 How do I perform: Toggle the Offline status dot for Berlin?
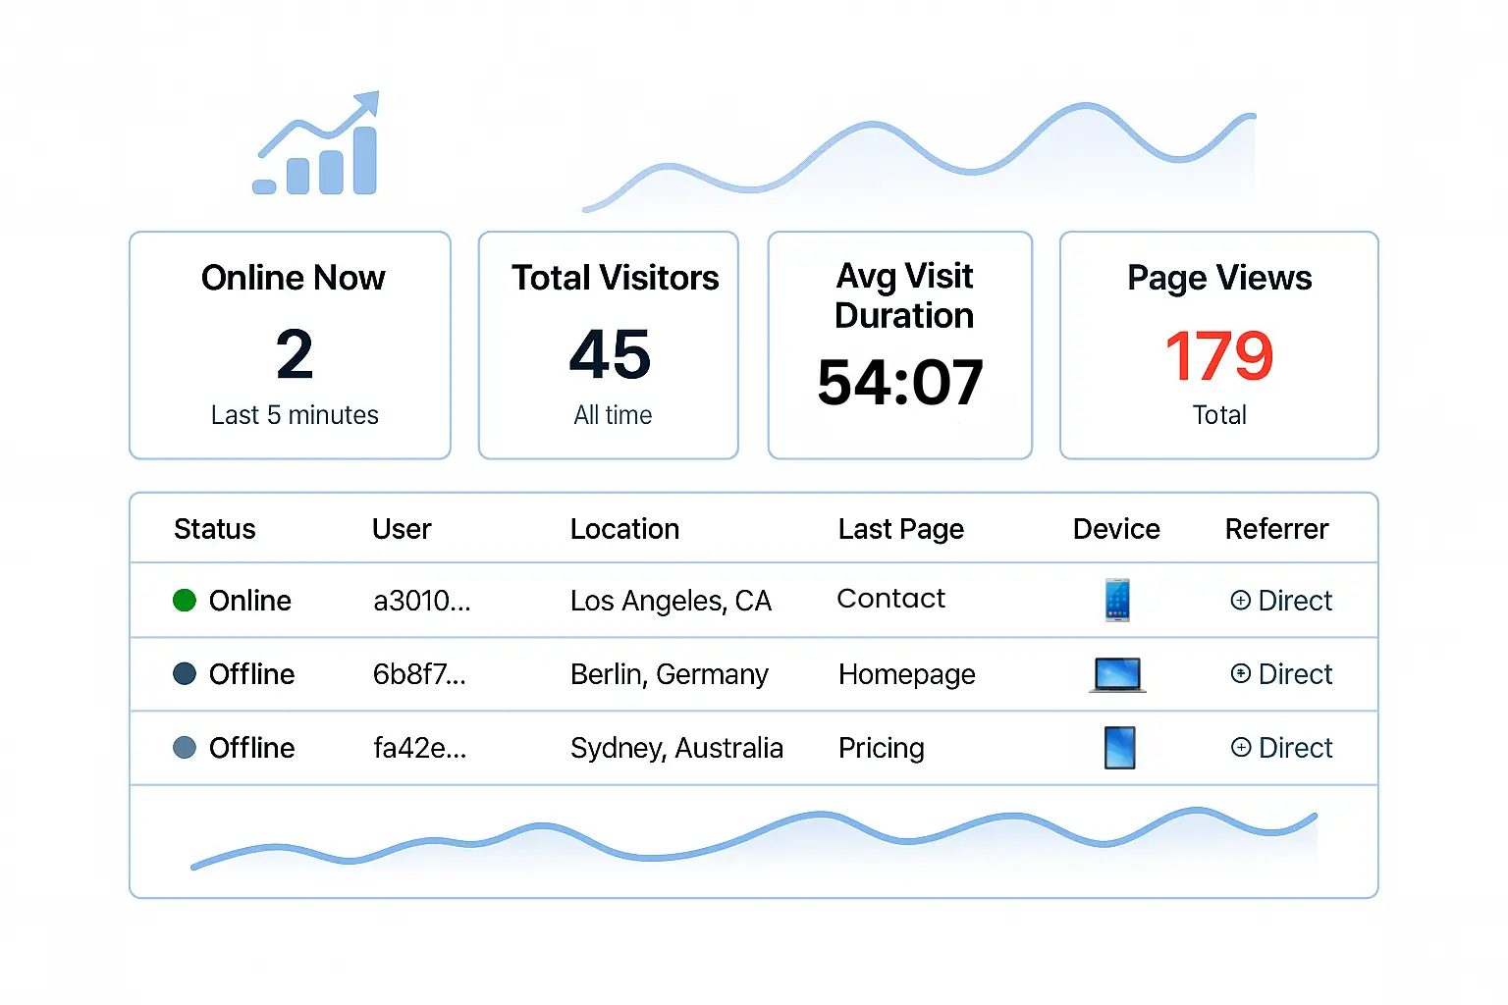[185, 674]
